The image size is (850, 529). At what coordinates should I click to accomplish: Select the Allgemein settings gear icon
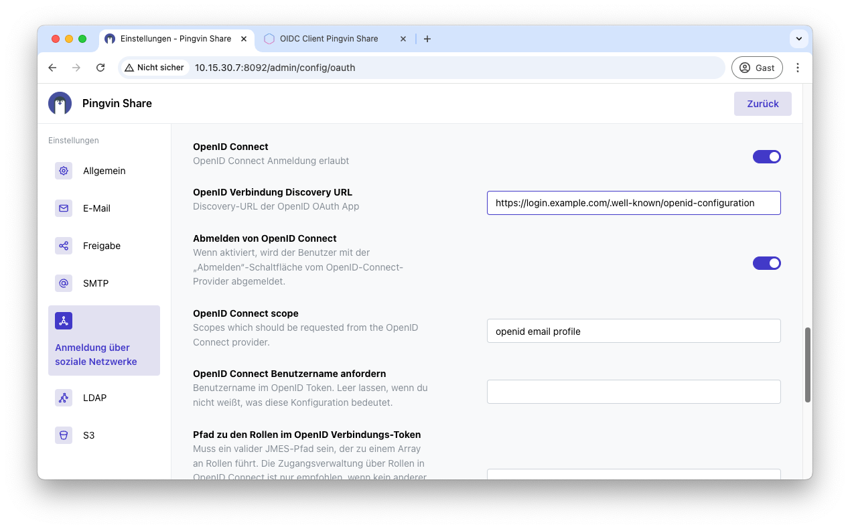(x=63, y=171)
